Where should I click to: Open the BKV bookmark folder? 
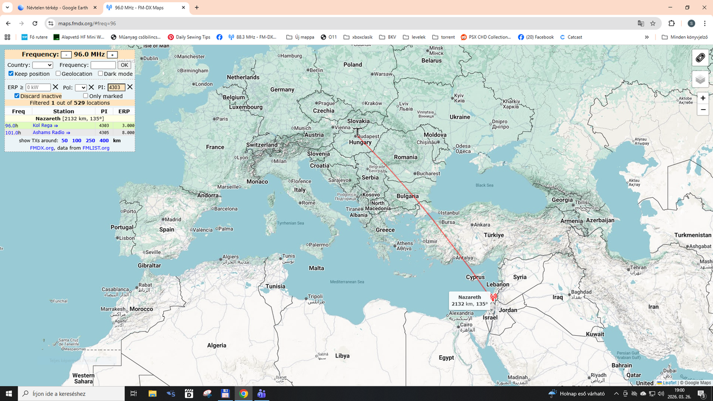pyautogui.click(x=388, y=37)
